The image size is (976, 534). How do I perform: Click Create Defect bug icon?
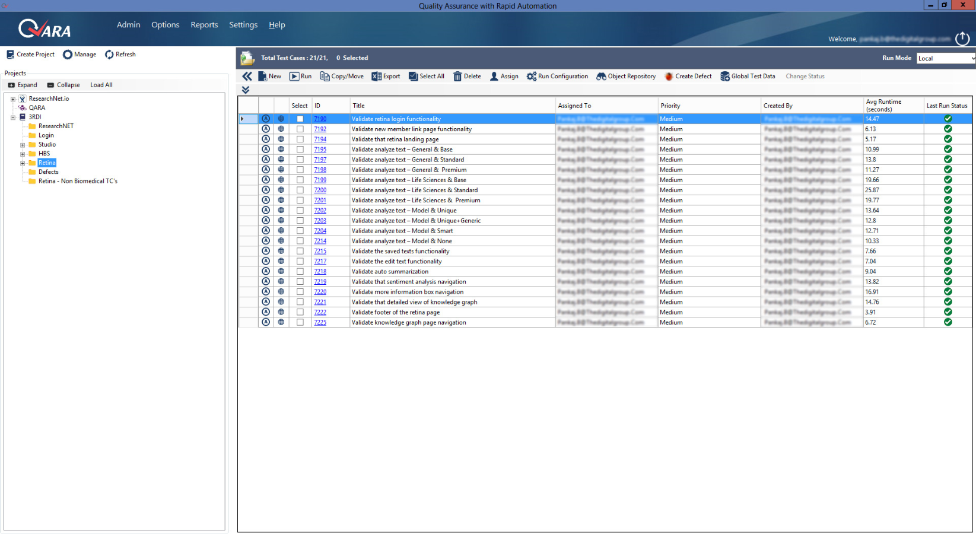tap(669, 77)
